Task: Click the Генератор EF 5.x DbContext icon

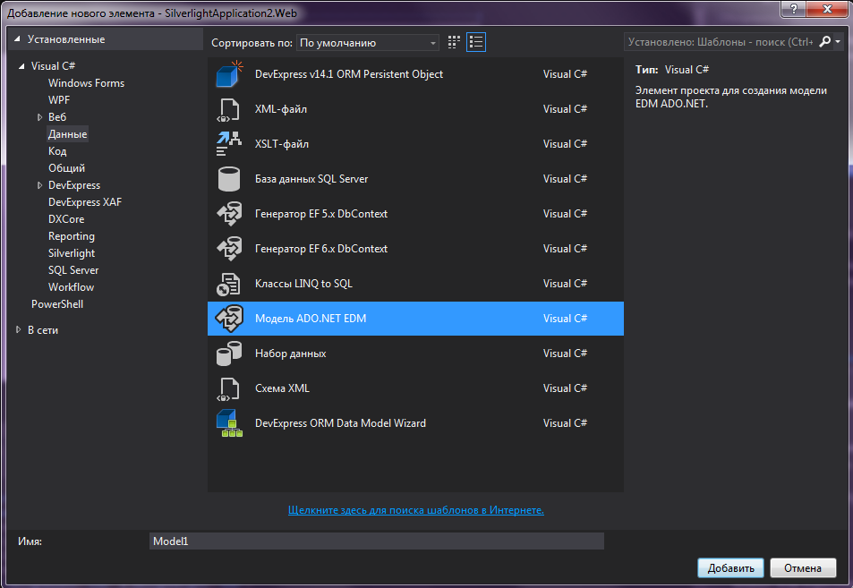Action: (x=229, y=214)
